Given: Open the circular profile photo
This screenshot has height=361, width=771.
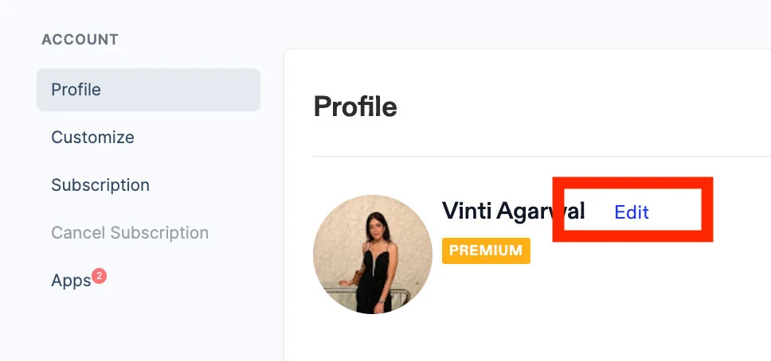Looking at the screenshot, I should pyautogui.click(x=373, y=254).
